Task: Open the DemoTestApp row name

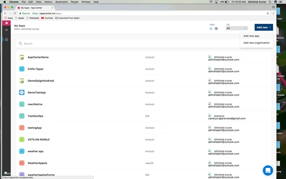Action: (37, 92)
